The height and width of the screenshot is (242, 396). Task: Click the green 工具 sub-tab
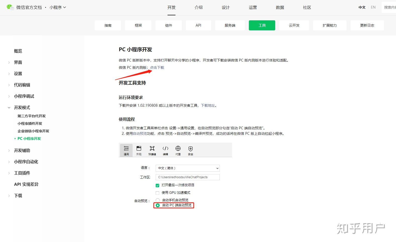262,25
